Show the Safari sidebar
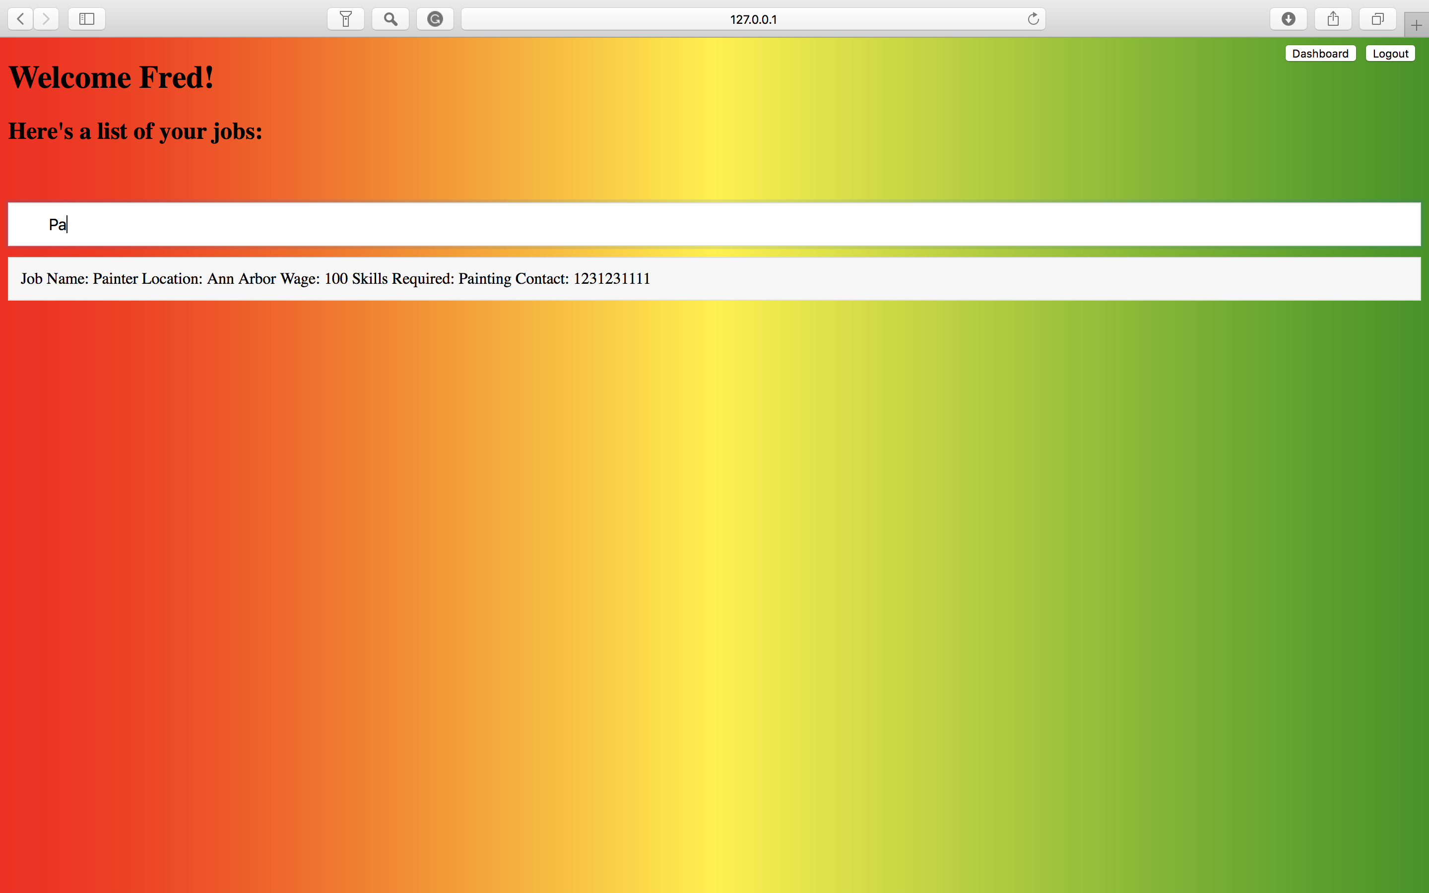Viewport: 1429px width, 893px height. [87, 19]
